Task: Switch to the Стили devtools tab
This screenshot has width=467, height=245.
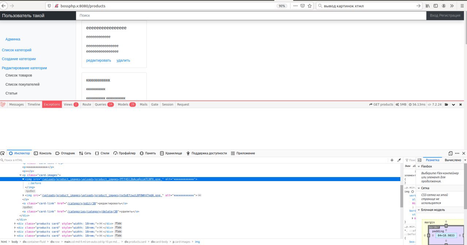Action: [102, 153]
